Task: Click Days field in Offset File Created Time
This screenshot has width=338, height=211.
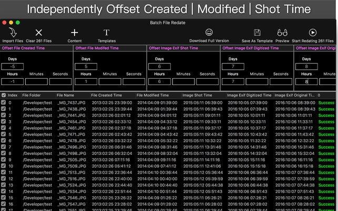Action: pyautogui.click(x=12, y=67)
